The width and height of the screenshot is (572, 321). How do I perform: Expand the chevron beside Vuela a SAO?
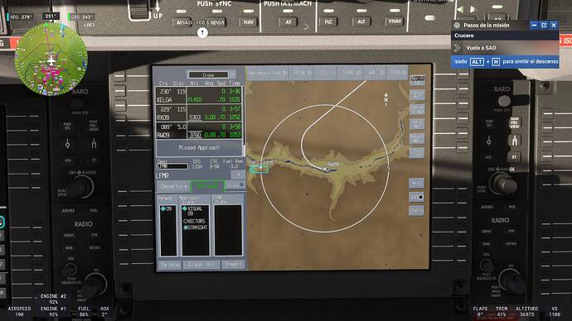click(x=457, y=48)
